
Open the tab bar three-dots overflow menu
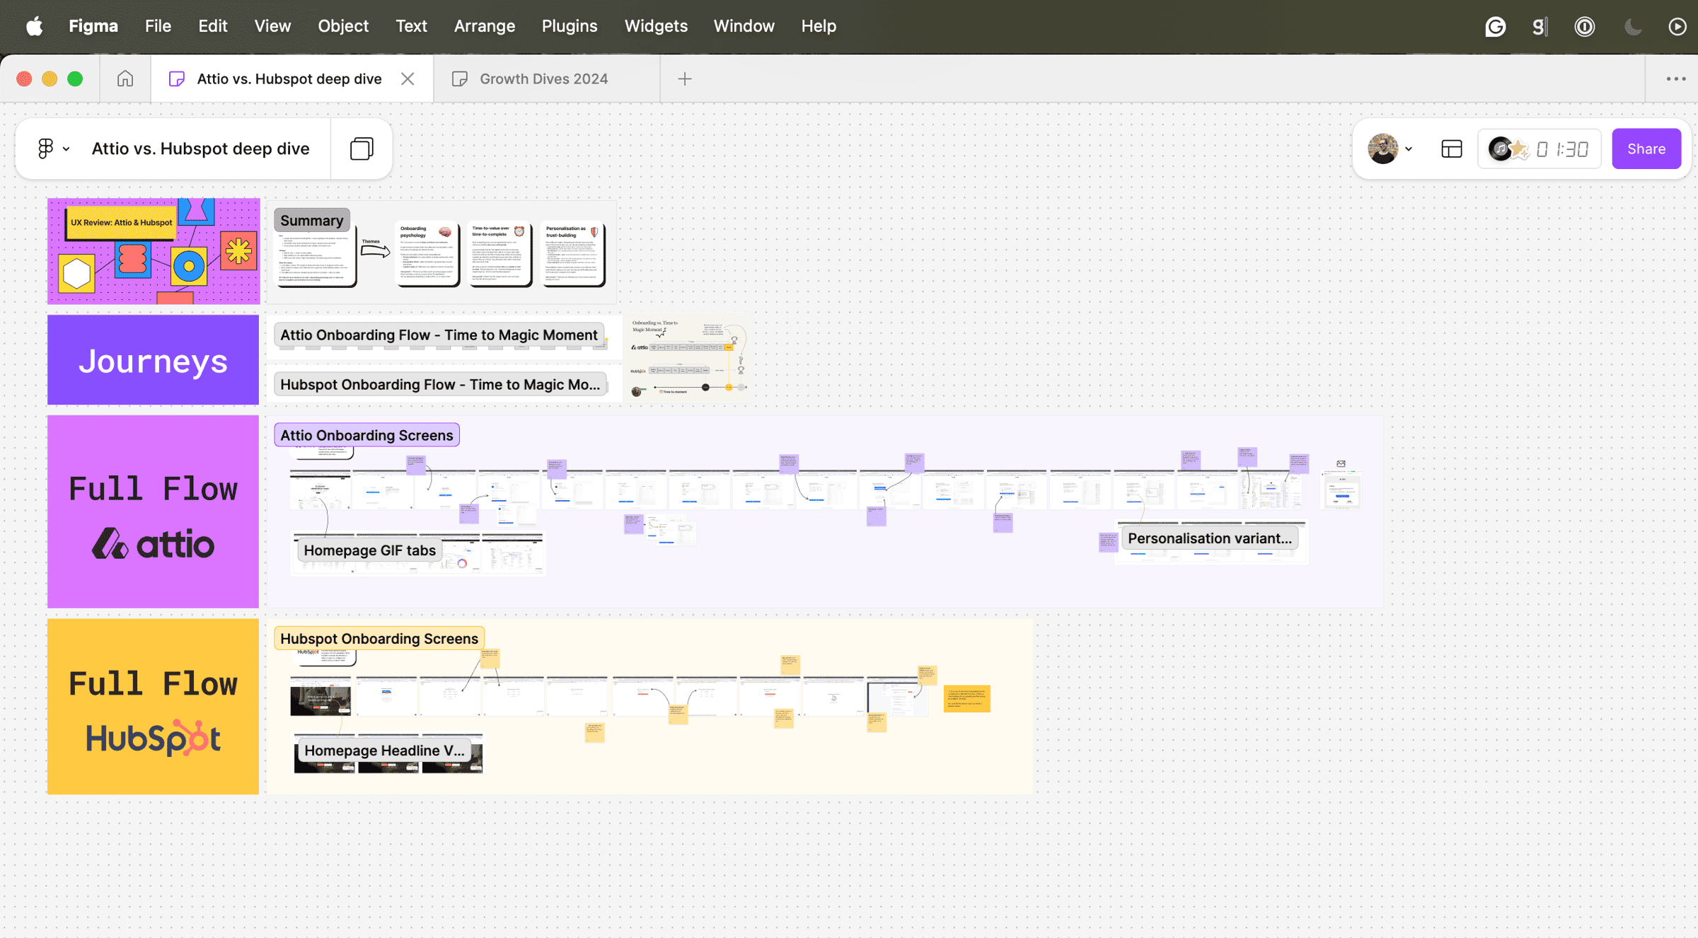[1675, 79]
